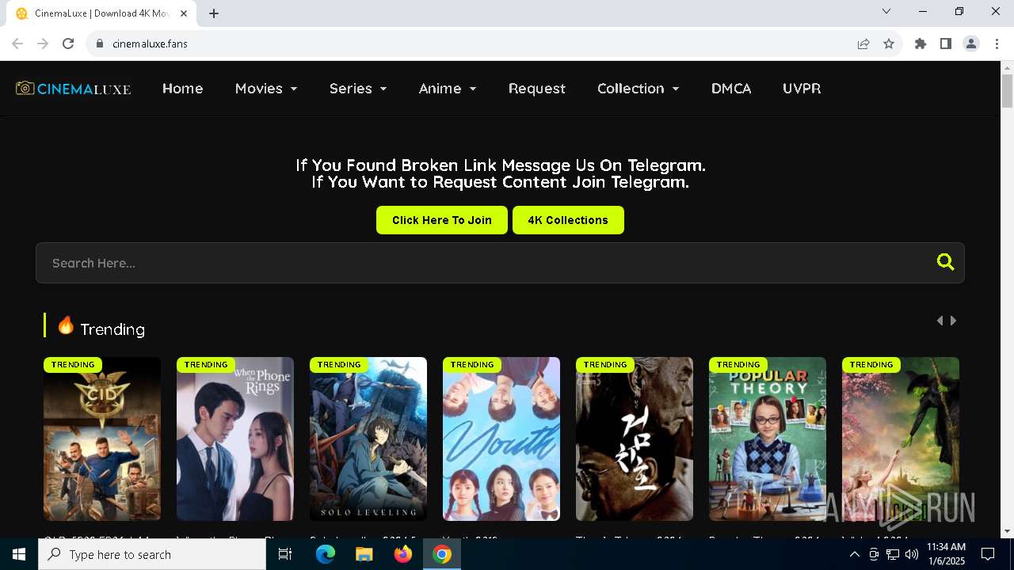Screen dimensions: 1014x570
Task: Click the Click Here To Join button
Action: click(442, 220)
